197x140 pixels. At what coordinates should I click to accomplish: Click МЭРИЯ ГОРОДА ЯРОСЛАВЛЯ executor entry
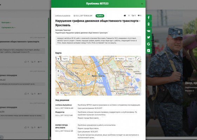click(62, 126)
